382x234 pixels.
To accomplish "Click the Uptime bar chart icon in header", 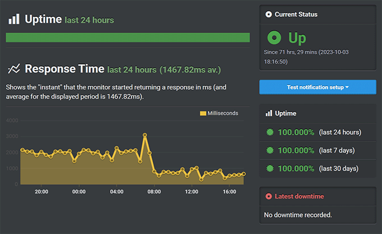I will pyautogui.click(x=13, y=19).
